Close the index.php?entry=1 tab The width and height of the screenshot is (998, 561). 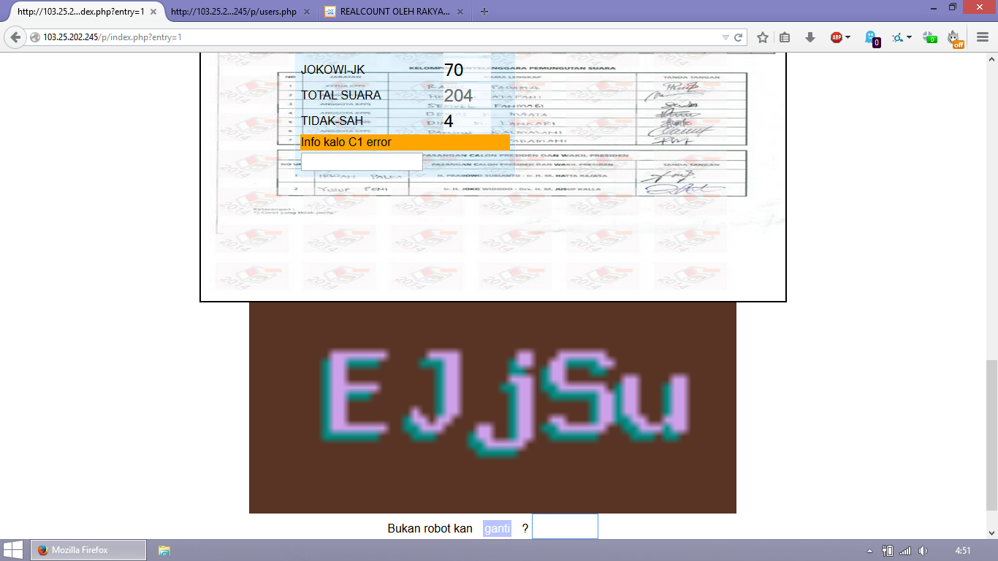[x=153, y=12]
